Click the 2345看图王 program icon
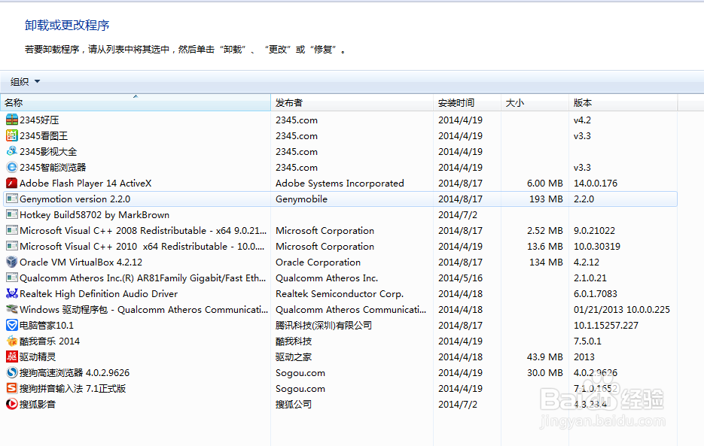Screen dimensions: 704x446 click(12, 135)
